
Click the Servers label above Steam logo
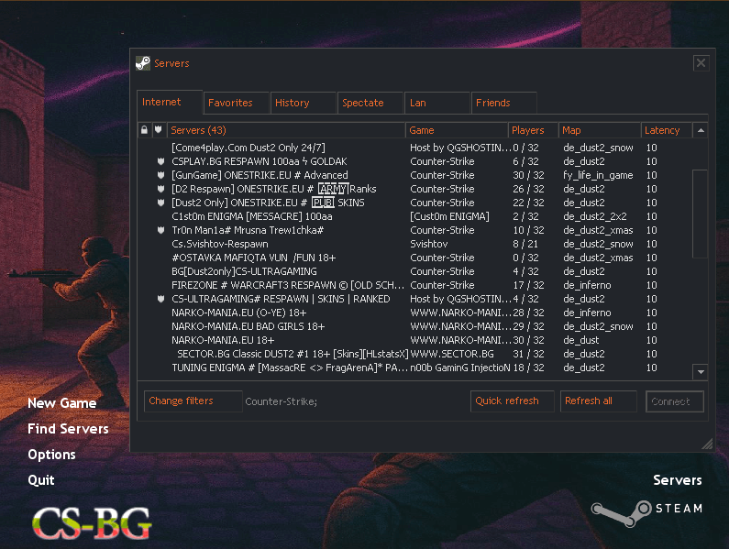coord(678,480)
